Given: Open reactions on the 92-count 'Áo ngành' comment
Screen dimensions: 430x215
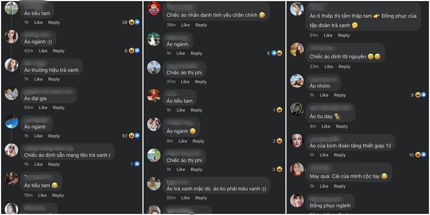Looking at the screenshot, I should [x=134, y=136].
